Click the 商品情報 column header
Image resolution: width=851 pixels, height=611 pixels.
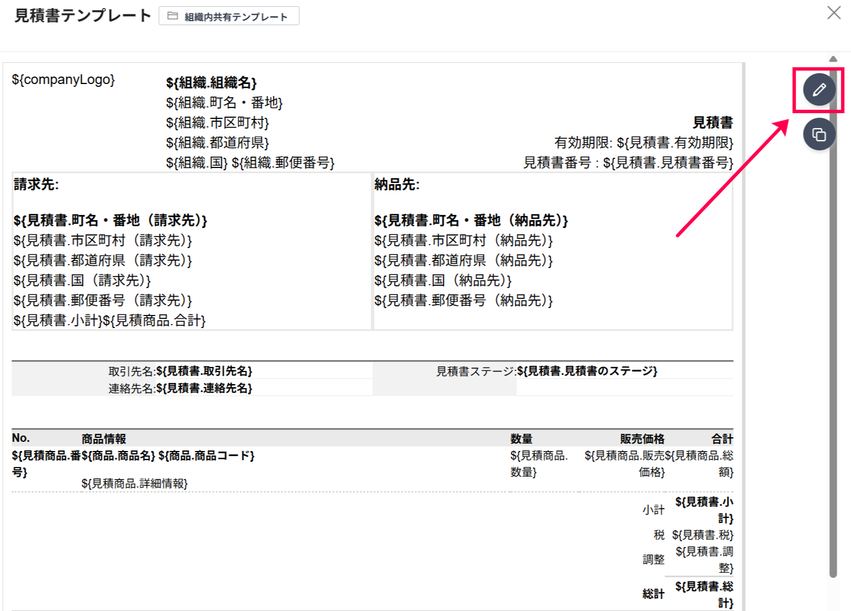click(104, 438)
